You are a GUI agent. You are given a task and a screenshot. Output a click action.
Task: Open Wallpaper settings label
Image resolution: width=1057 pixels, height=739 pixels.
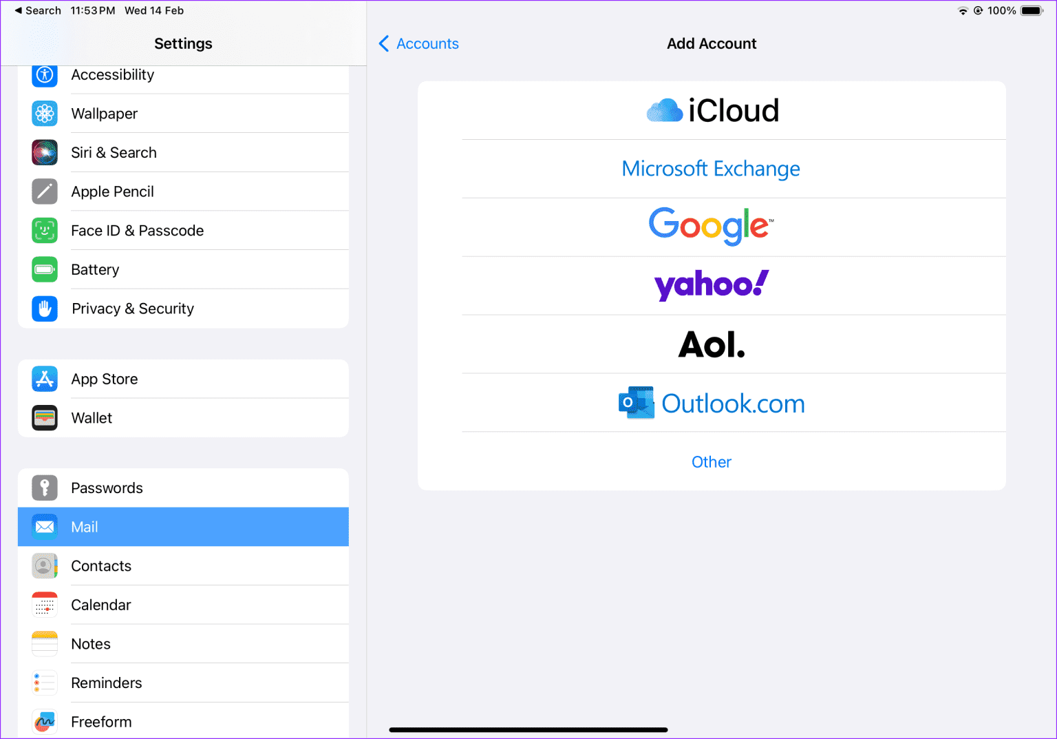(105, 114)
